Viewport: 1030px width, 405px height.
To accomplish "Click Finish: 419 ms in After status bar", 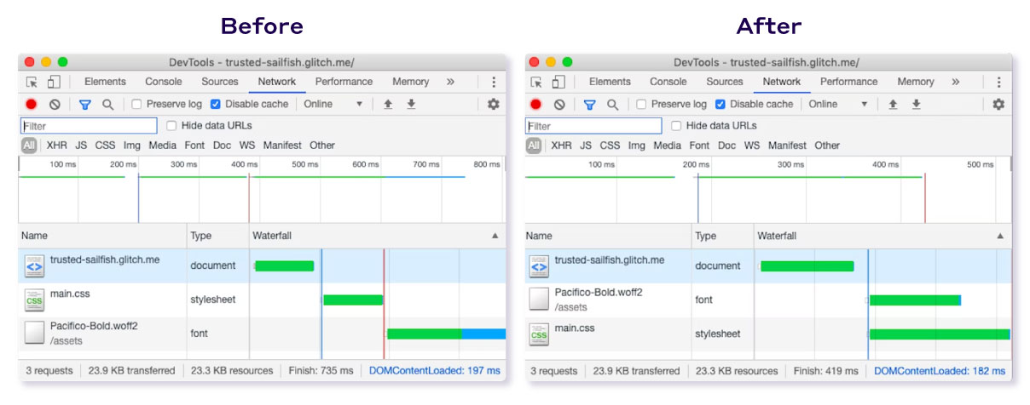I will coord(825,371).
